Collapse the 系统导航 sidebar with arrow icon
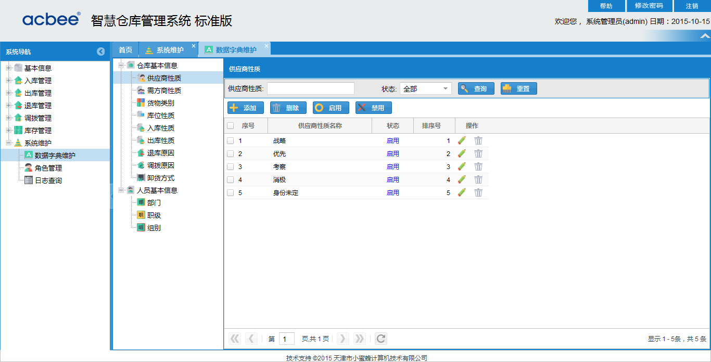The height and width of the screenshot is (362, 711). point(101,51)
